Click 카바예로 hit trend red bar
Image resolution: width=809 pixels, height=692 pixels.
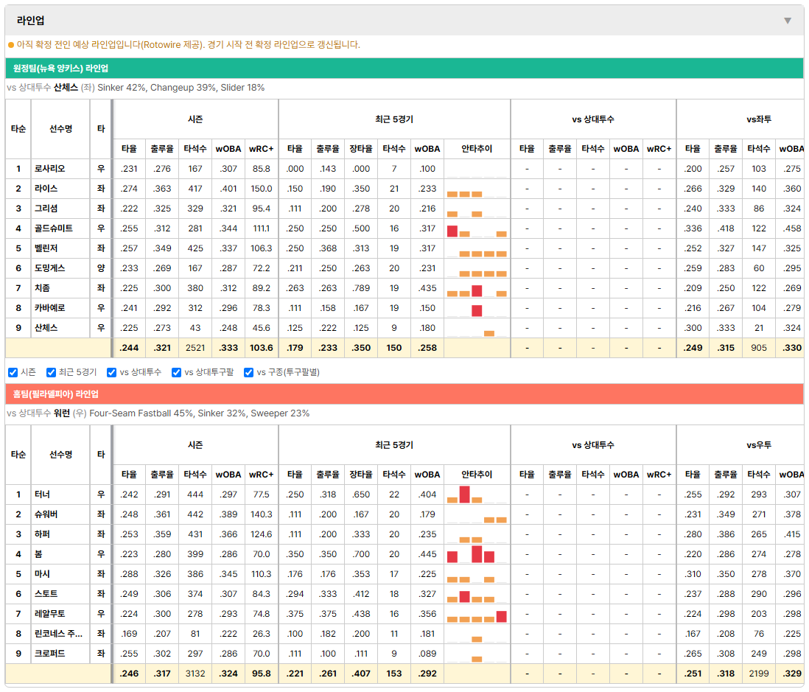[x=477, y=310]
